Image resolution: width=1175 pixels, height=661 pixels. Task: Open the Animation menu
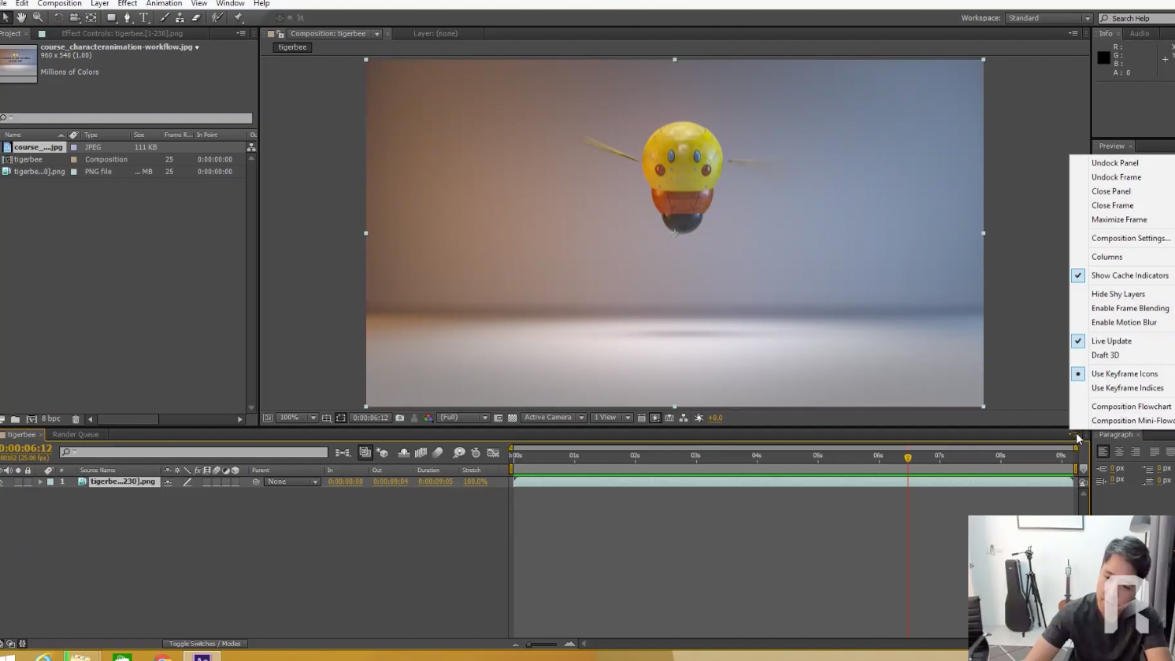click(x=164, y=4)
